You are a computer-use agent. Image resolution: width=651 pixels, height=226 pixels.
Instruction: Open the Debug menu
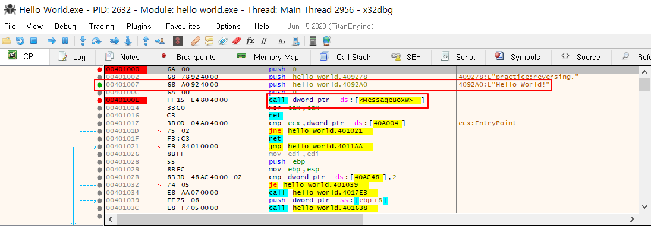[x=65, y=26]
